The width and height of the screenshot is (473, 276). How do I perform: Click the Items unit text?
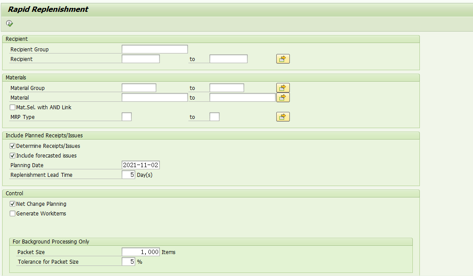click(x=168, y=252)
